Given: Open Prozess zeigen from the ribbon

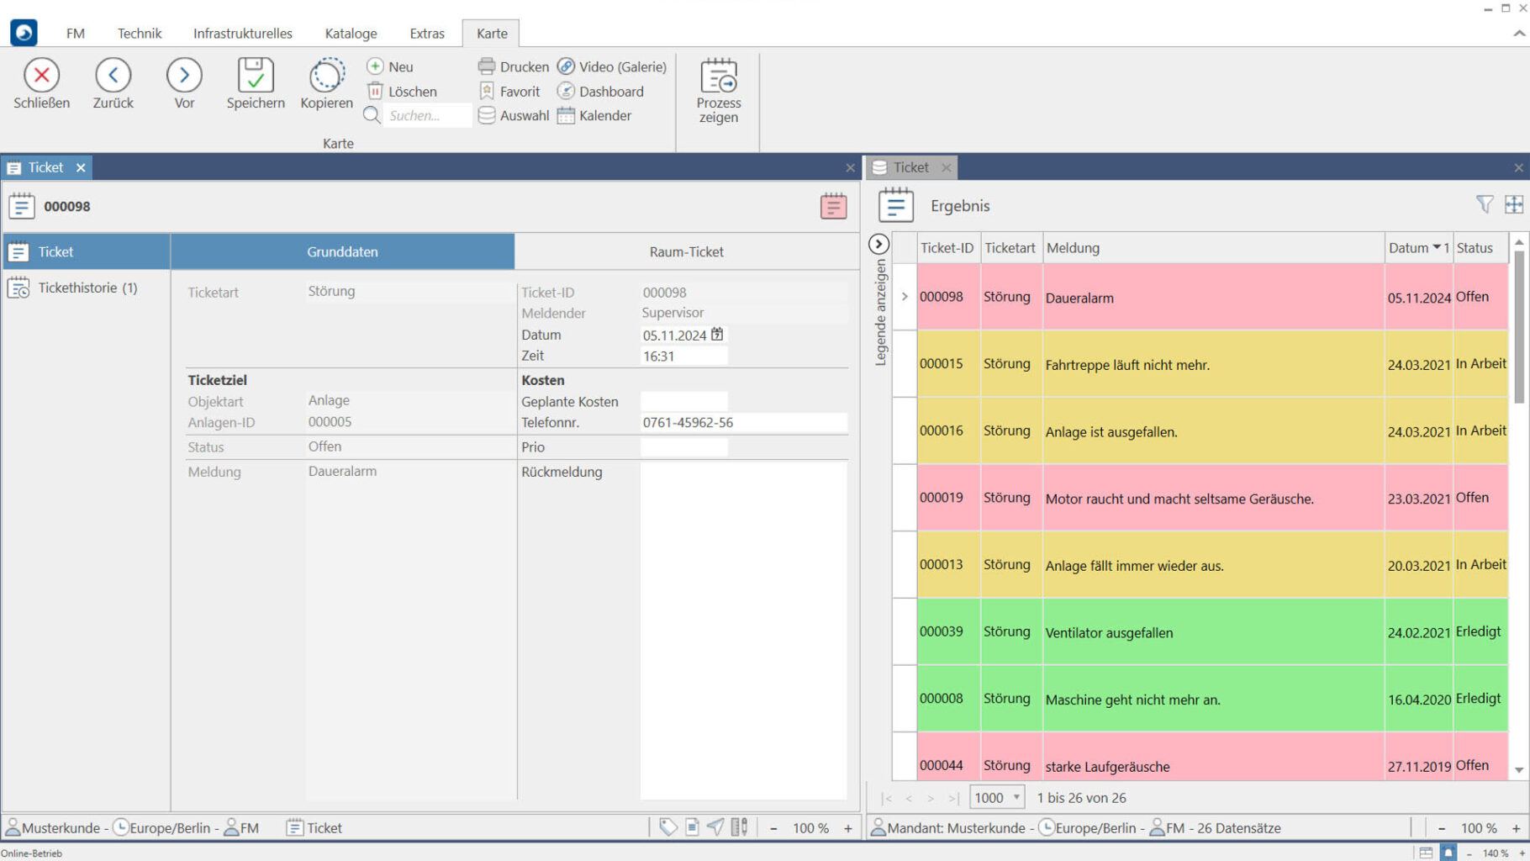Looking at the screenshot, I should pos(718,91).
